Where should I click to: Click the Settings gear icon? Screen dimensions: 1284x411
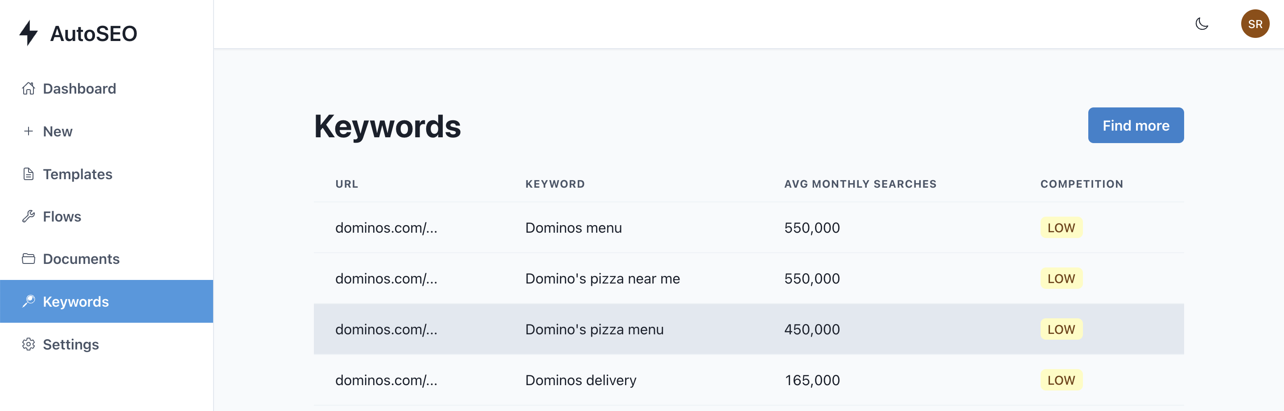pos(29,344)
